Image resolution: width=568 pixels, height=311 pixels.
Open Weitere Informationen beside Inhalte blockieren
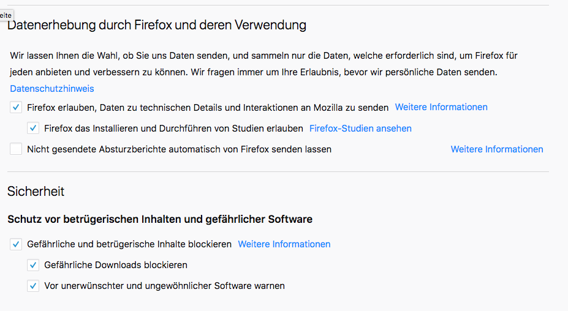pyautogui.click(x=284, y=244)
